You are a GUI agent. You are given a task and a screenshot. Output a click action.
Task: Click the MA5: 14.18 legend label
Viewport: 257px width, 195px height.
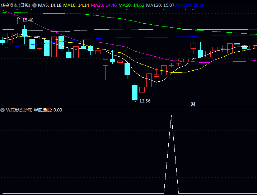pos(50,5)
